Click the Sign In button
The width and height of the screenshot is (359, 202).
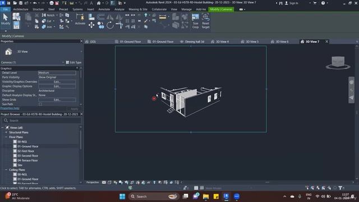click(x=292, y=3)
